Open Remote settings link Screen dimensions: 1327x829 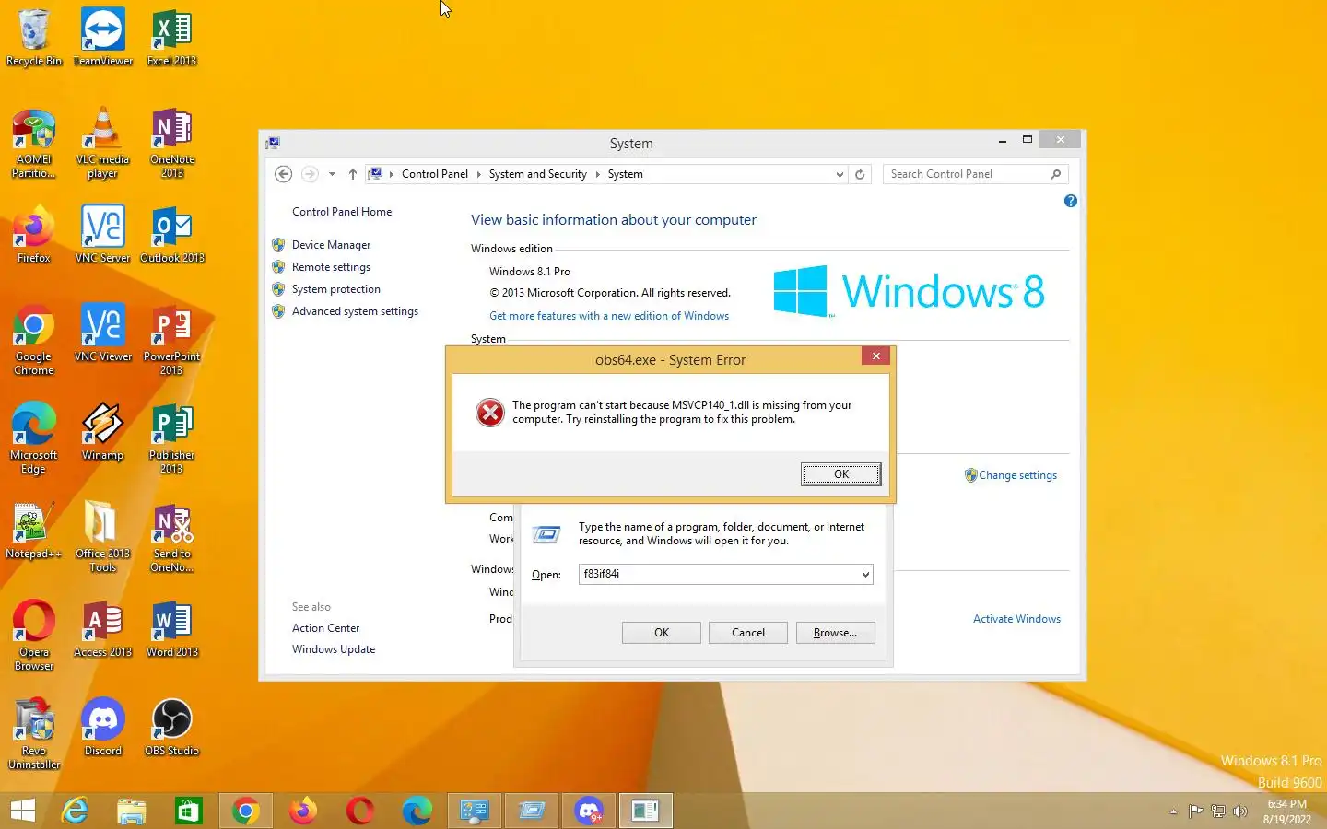pos(331,267)
